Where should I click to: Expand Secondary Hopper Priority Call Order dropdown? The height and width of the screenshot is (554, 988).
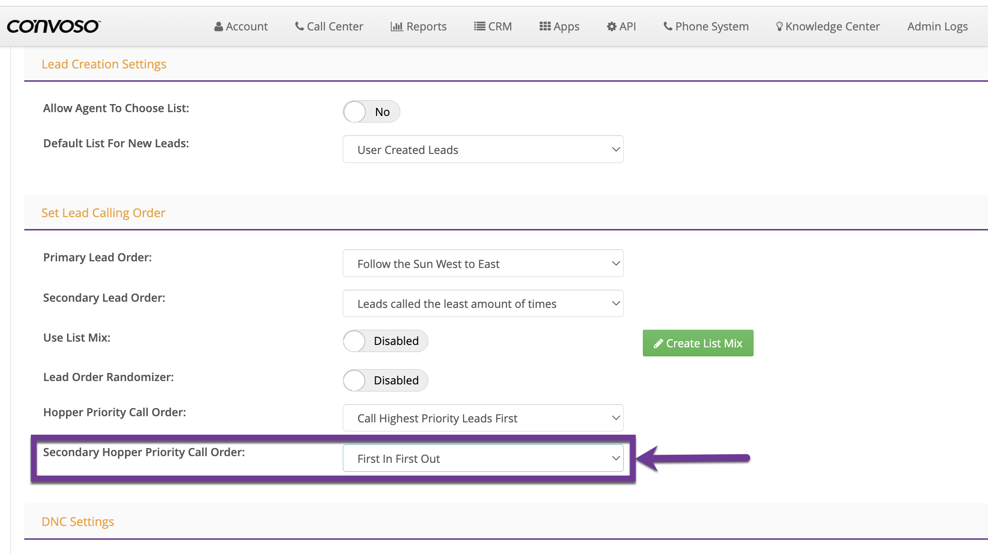(483, 458)
